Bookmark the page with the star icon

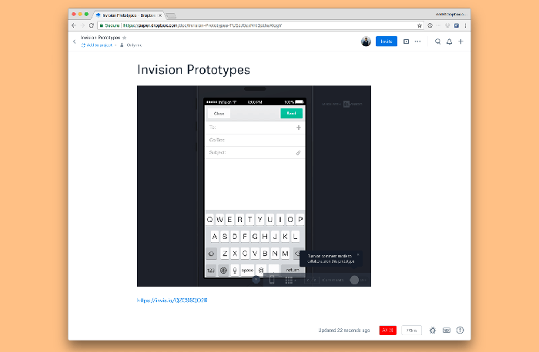(420, 25)
